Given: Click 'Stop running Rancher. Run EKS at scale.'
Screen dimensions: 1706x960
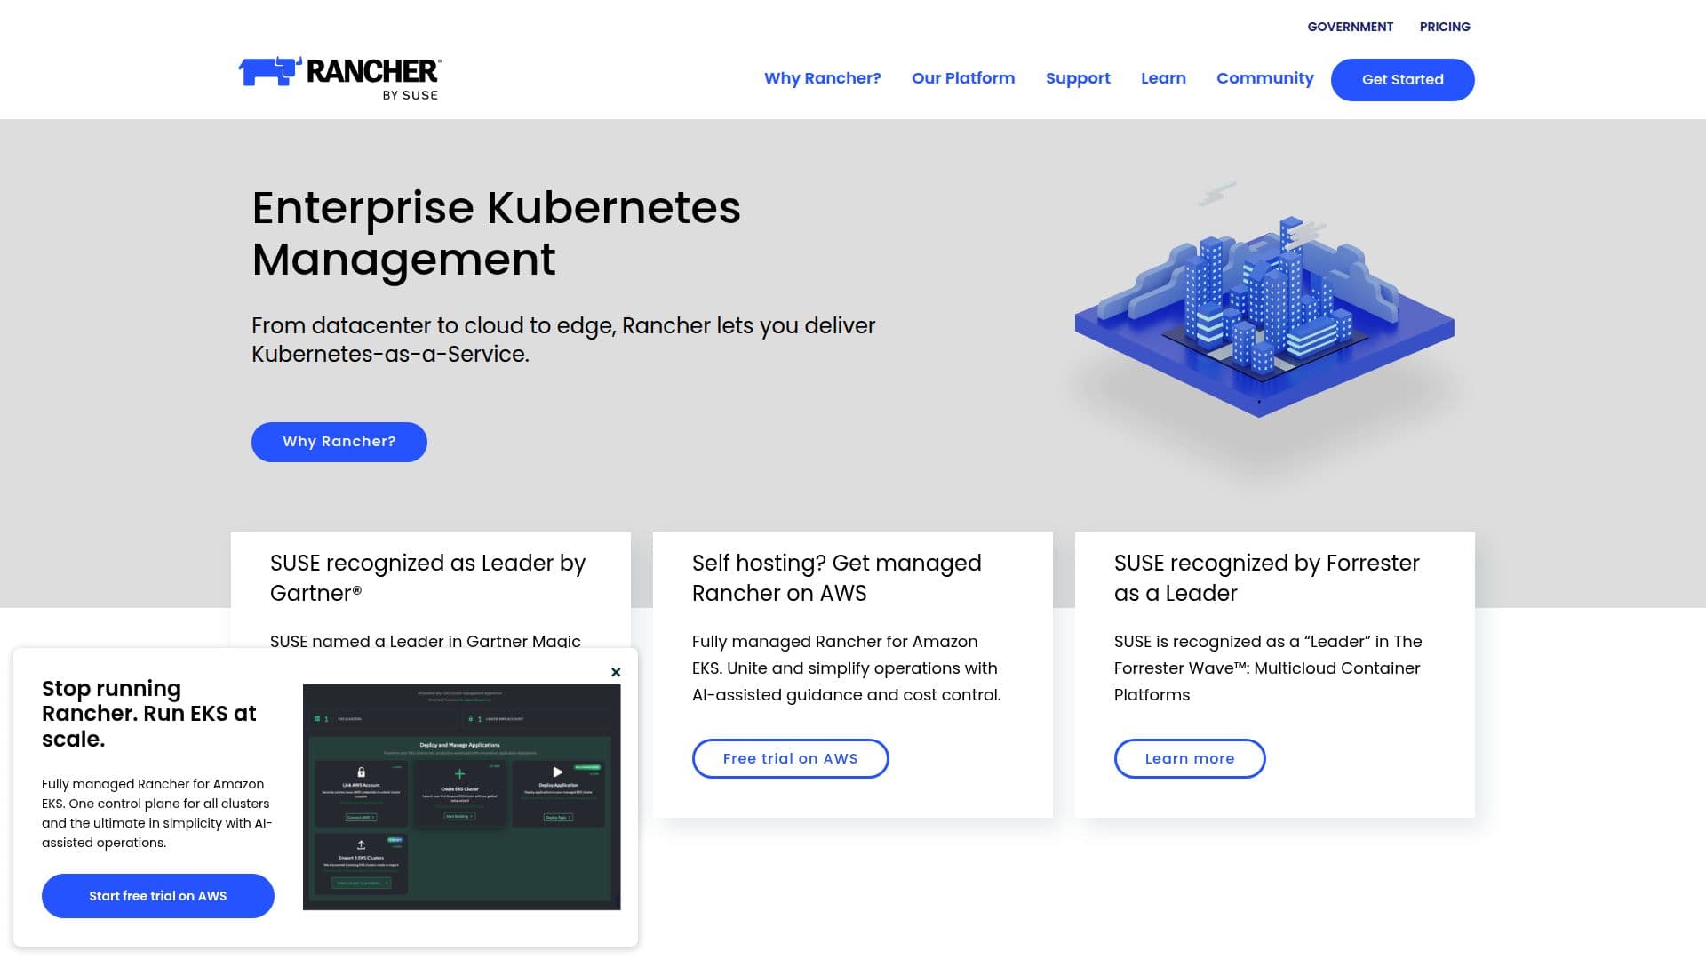Looking at the screenshot, I should pyautogui.click(x=148, y=714).
